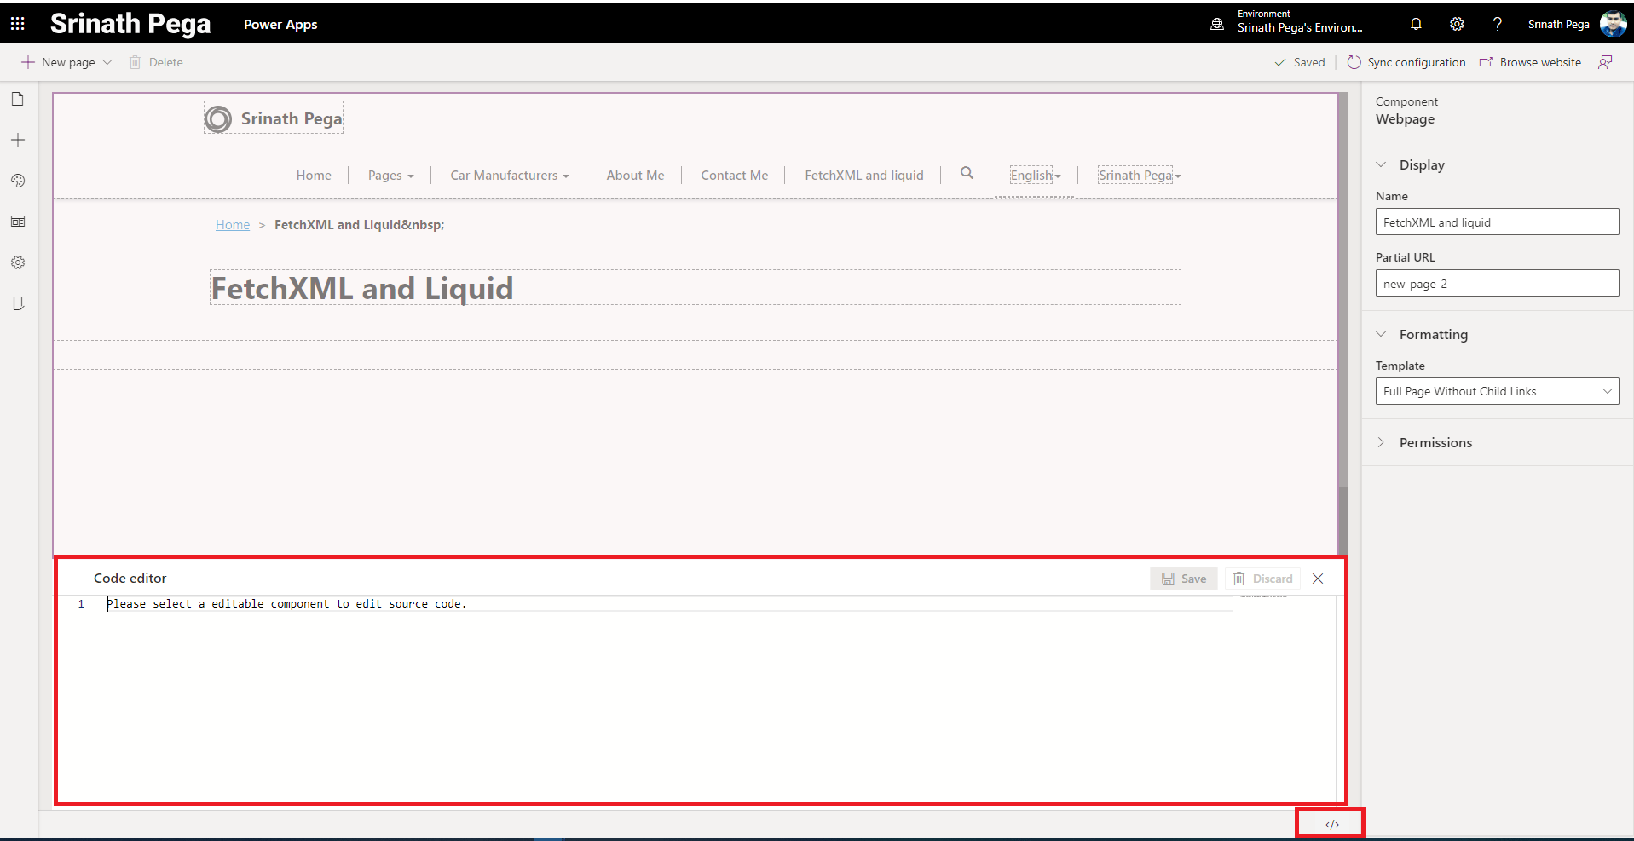
Task: Open the Set up workspace gear icon
Action: [x=18, y=262]
